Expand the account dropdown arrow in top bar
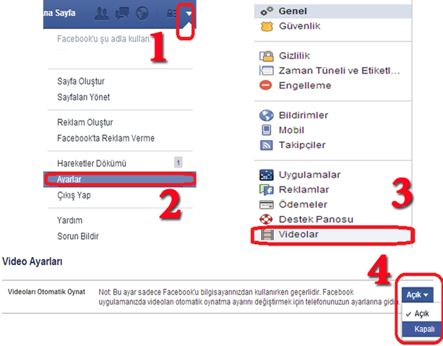Screen dimensions: 443x346 pyautogui.click(x=189, y=13)
